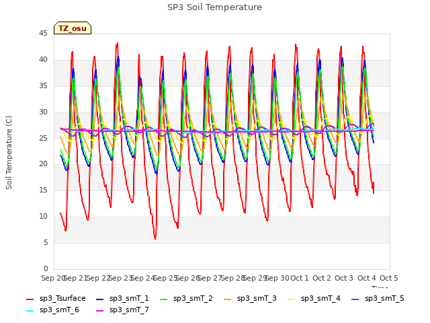
Task: Click the 0 y-axis tick label
Action: click(x=46, y=268)
